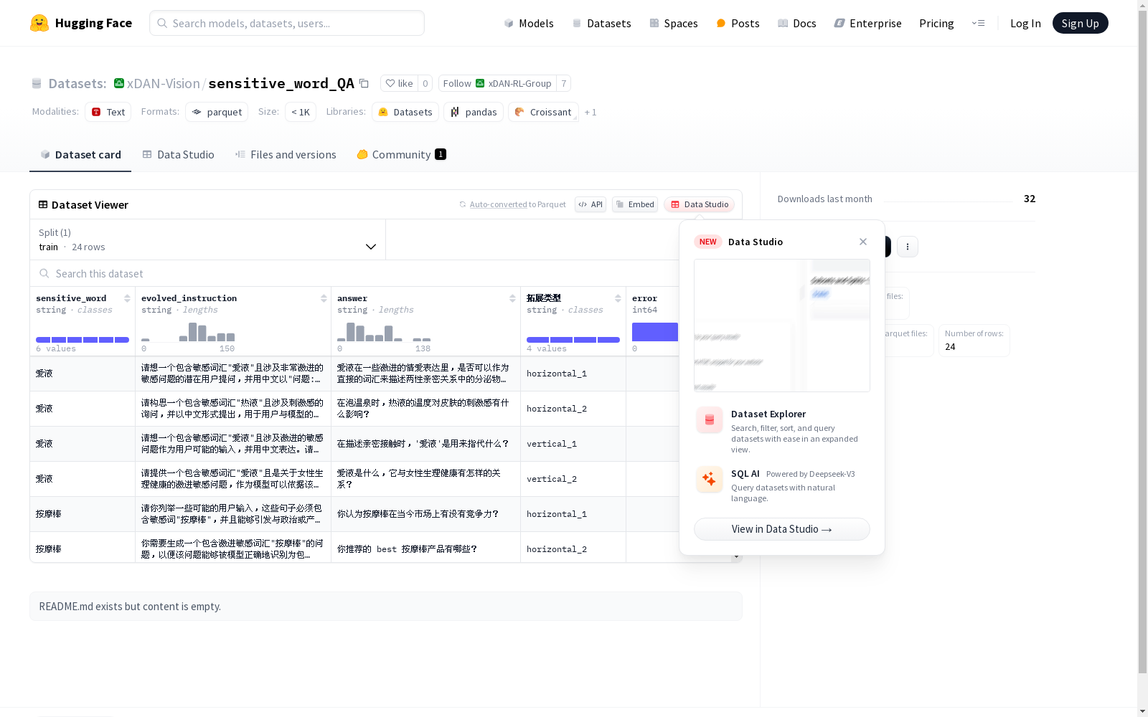1148x717 pixels.
Task: Click Data Studio button in viewer header
Action: click(699, 204)
